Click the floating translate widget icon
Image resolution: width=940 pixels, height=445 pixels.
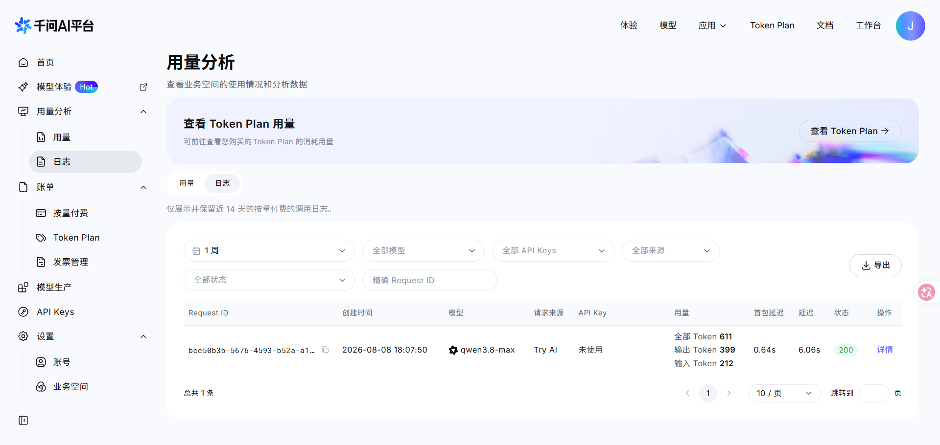[x=926, y=292]
